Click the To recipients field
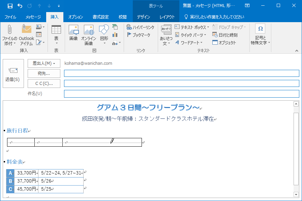Screen dimensions: 302x201 (181, 73)
